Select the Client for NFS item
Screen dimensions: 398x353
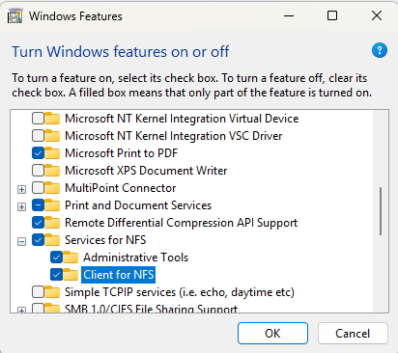coord(119,275)
